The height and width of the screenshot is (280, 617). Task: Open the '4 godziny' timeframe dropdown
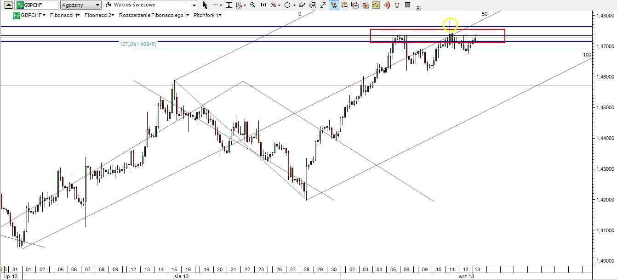coord(80,5)
